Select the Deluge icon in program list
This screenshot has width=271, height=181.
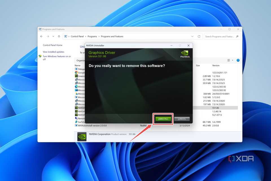[x=76, y=69]
